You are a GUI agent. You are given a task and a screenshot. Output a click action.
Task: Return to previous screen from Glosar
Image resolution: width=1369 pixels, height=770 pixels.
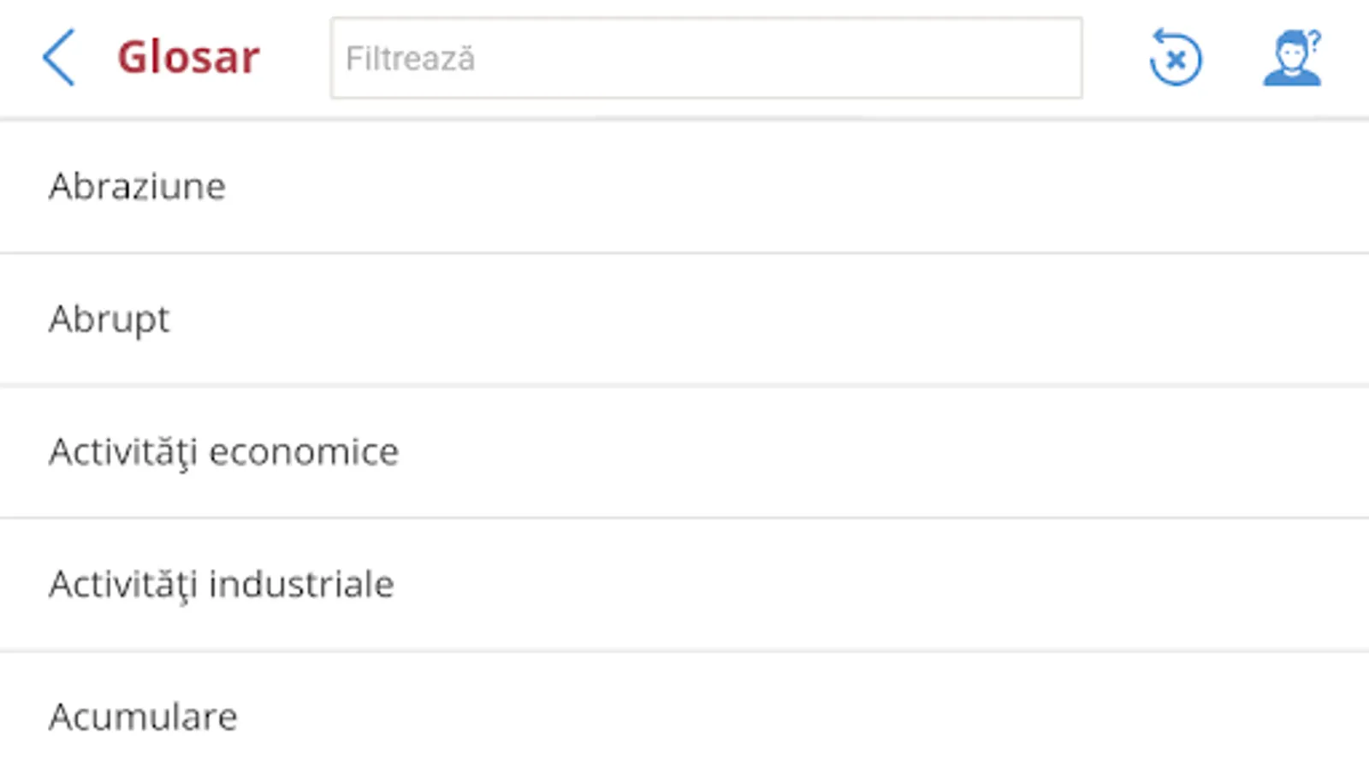tap(59, 58)
